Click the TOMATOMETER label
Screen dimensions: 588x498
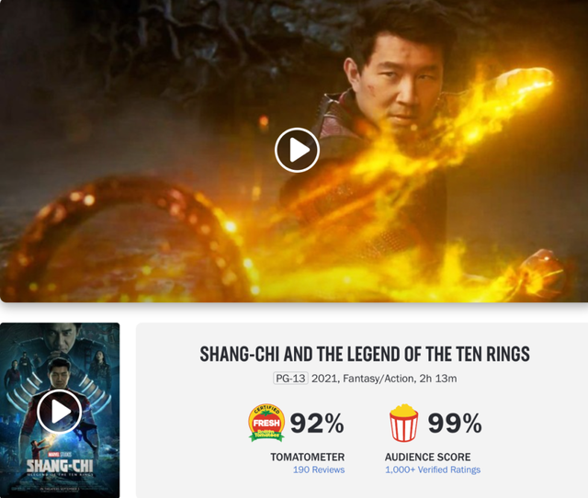click(x=308, y=458)
